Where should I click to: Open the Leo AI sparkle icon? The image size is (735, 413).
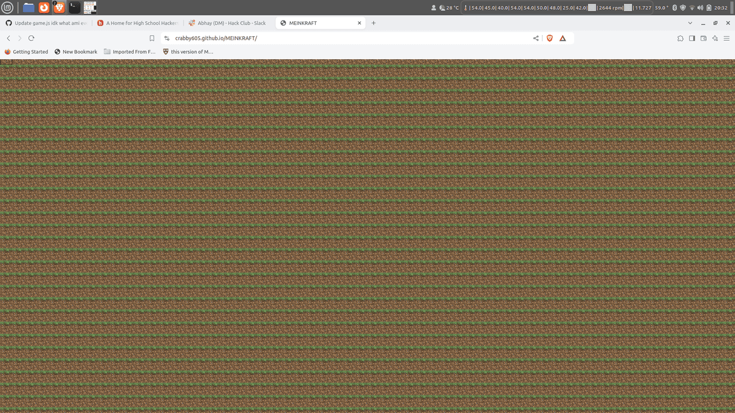[x=715, y=38]
